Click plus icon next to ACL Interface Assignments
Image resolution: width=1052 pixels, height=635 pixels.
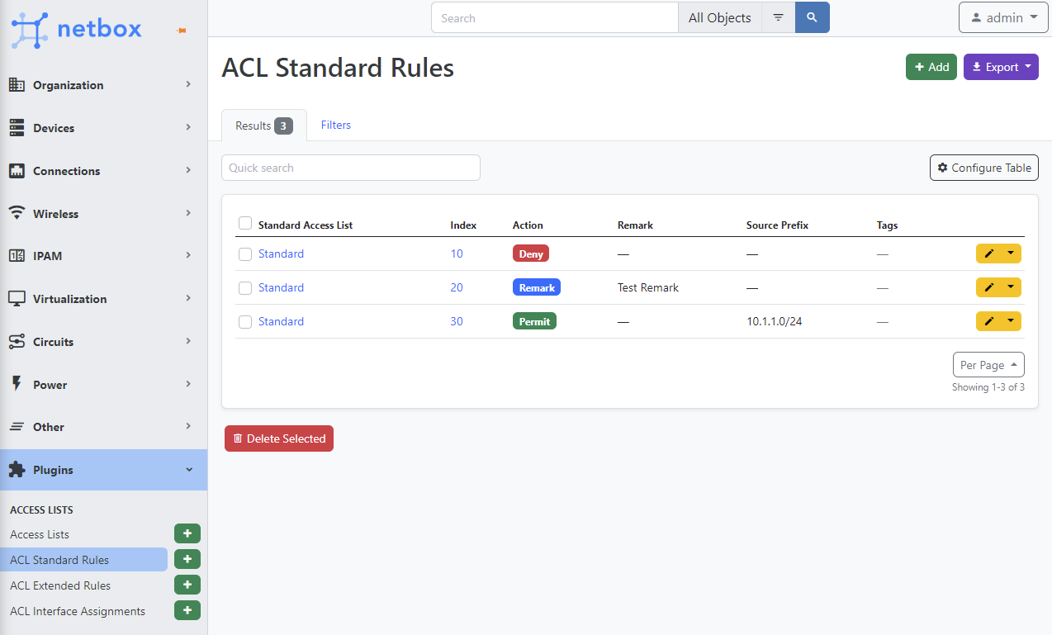(x=187, y=611)
